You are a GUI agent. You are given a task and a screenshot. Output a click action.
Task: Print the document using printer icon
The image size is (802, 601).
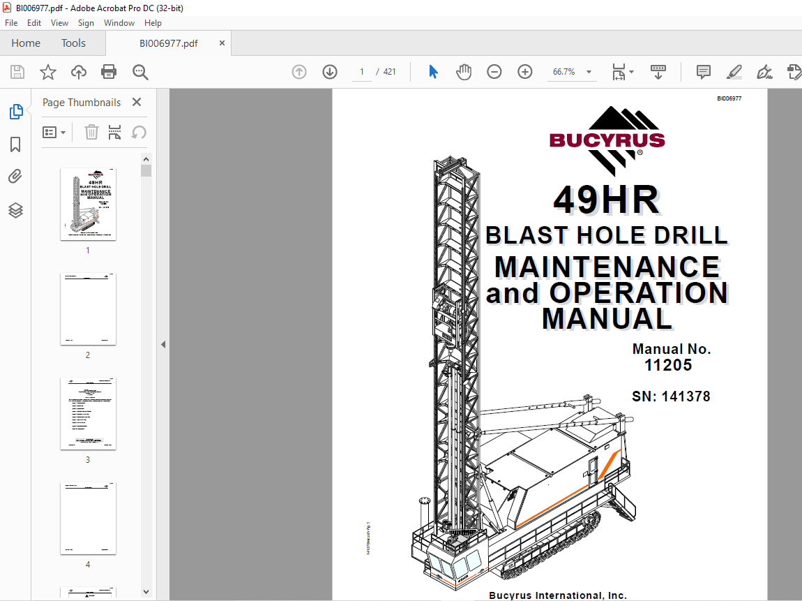point(109,72)
